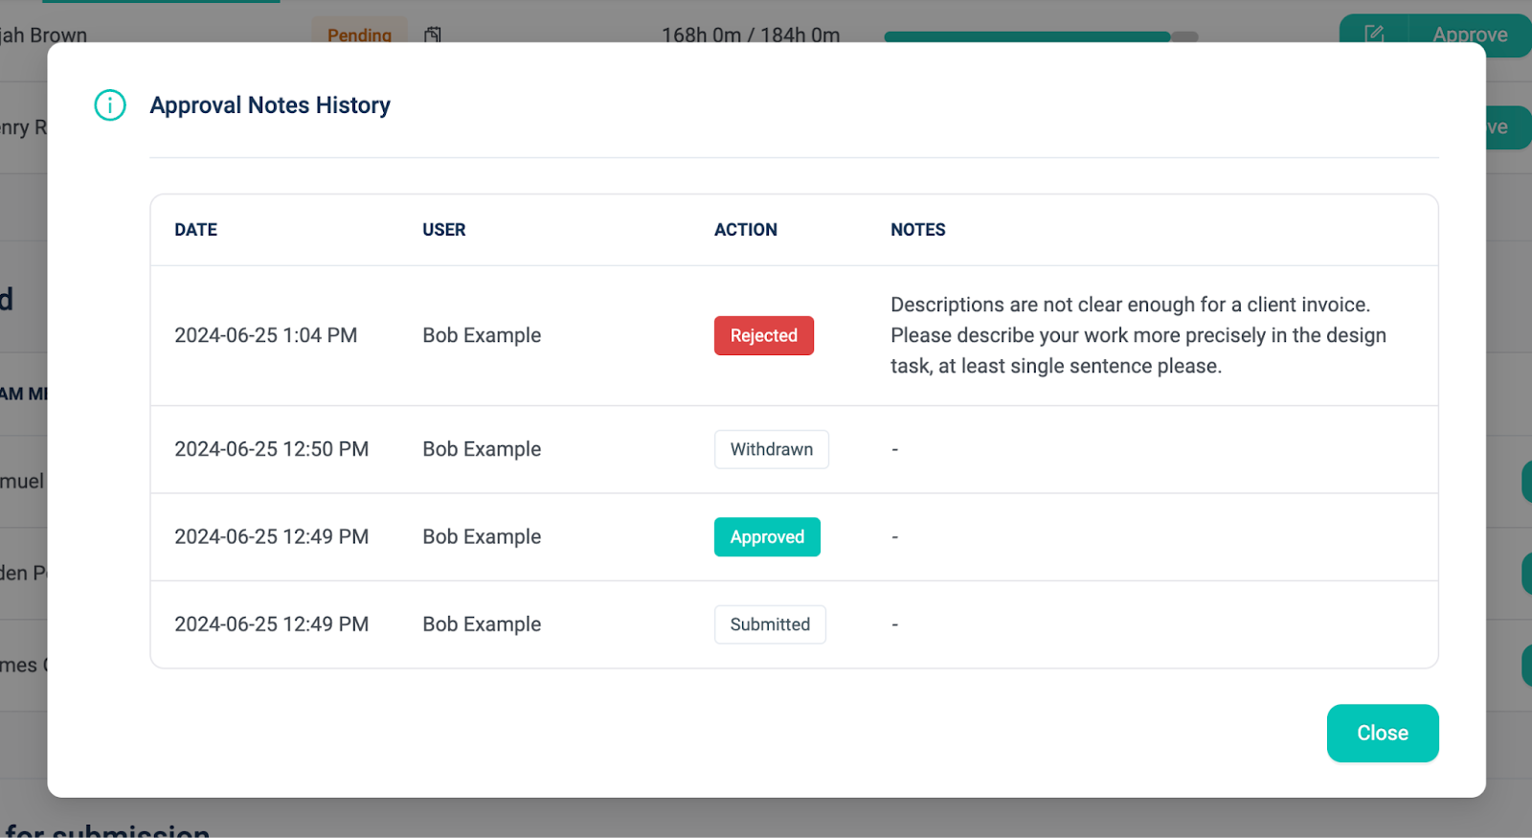1532x838 pixels.
Task: Click the date 2024-06-25 12:50 PM
Action: tap(271, 449)
